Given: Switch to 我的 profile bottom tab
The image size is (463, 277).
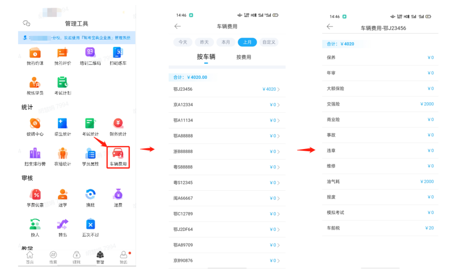Looking at the screenshot, I should (x=123, y=258).
